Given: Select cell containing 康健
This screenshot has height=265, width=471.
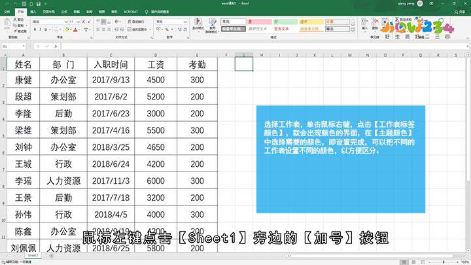Looking at the screenshot, I should coord(23,80).
